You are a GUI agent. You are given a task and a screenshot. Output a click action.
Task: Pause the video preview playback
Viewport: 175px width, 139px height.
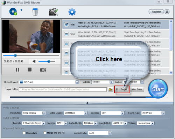pos(17,70)
